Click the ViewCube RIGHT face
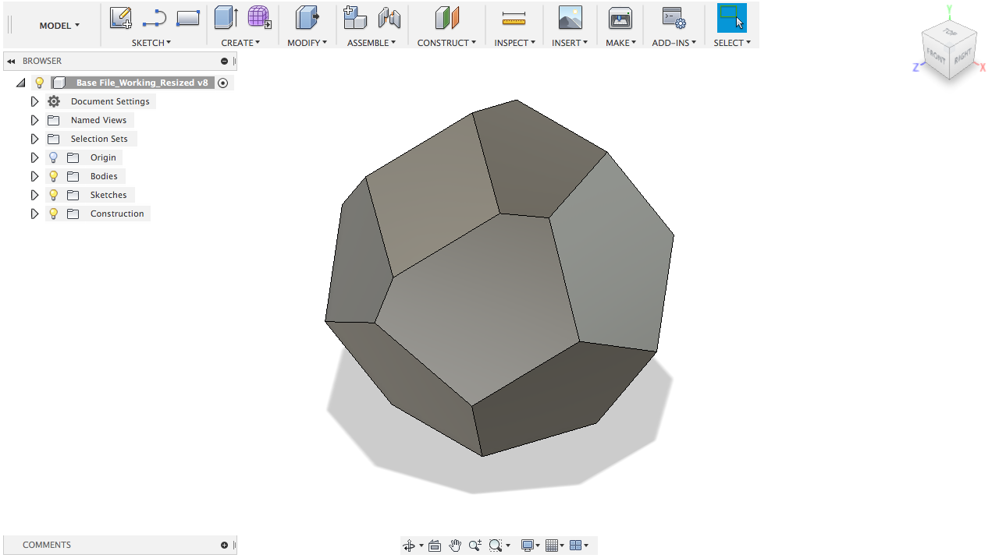Screen dimensions: 999x558 962,56
